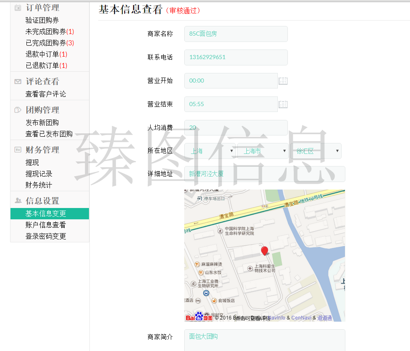Click the 商家简介 textarea 面包大团购

click(x=265, y=340)
